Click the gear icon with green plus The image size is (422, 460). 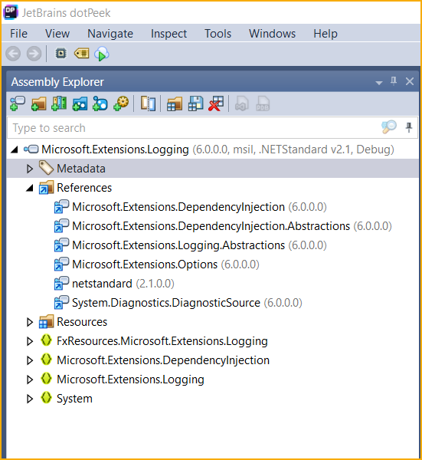[x=121, y=103]
